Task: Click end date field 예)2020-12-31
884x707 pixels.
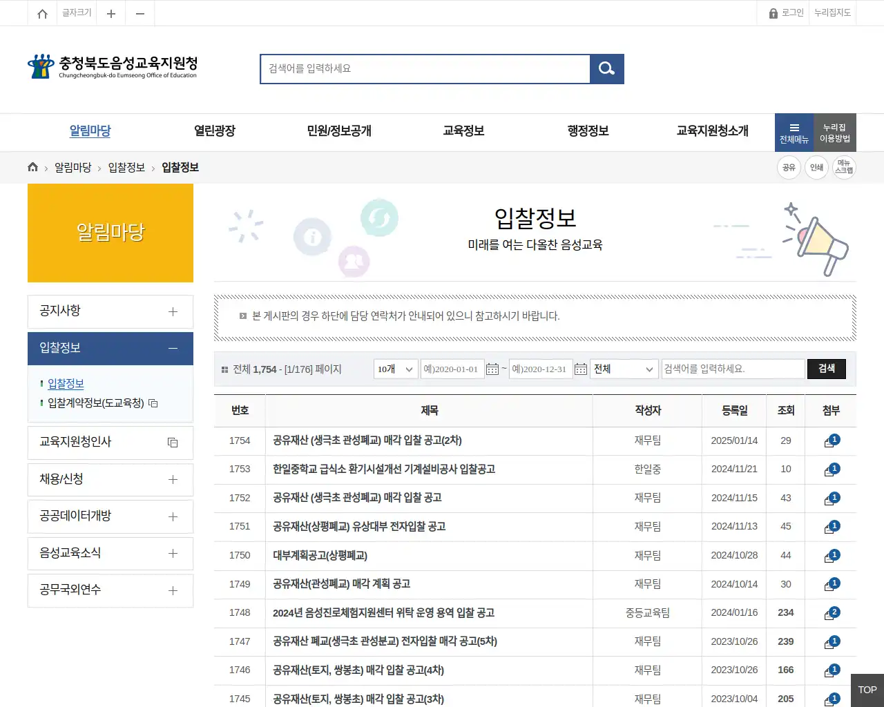Action: [x=541, y=369]
